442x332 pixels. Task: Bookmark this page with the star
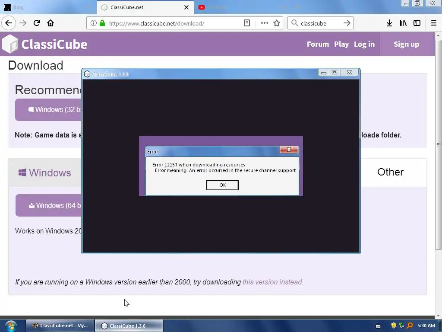(x=277, y=23)
